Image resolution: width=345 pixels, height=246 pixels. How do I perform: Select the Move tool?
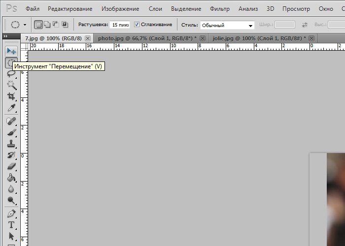click(x=11, y=51)
